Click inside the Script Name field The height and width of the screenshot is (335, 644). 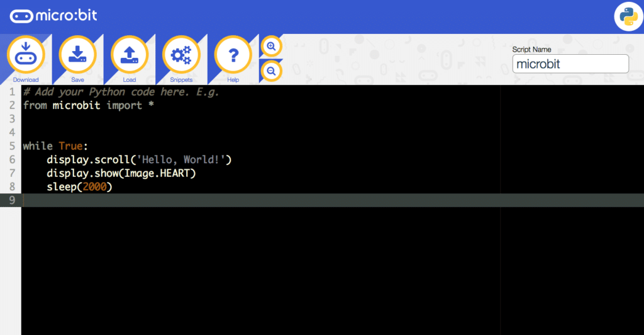(570, 64)
